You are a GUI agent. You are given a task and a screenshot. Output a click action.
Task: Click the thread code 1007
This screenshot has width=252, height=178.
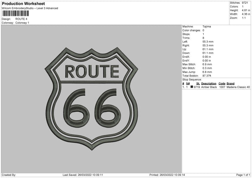tap(222, 87)
